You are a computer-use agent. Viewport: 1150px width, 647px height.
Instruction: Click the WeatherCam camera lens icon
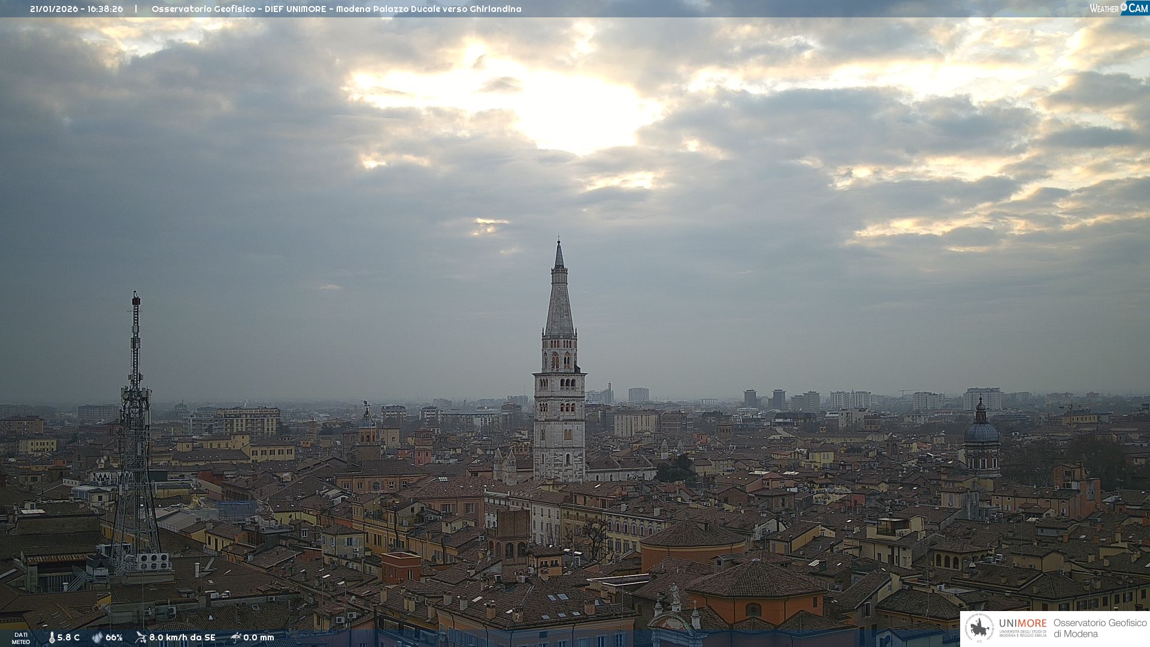pos(1124,7)
